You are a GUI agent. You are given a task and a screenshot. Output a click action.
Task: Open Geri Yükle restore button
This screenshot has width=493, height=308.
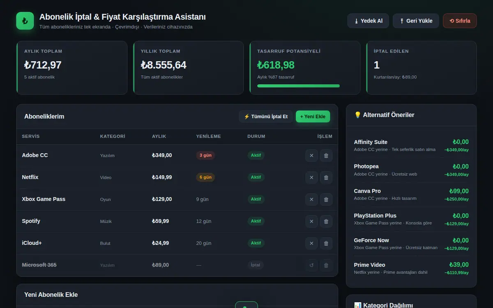coord(416,21)
